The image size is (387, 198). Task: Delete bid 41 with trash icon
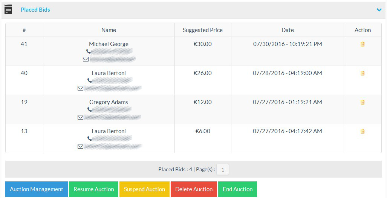(363, 44)
